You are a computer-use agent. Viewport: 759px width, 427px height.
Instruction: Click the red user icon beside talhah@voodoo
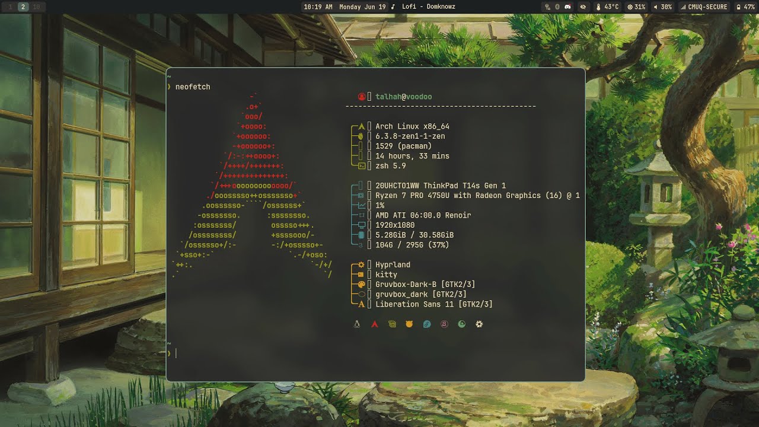click(362, 97)
